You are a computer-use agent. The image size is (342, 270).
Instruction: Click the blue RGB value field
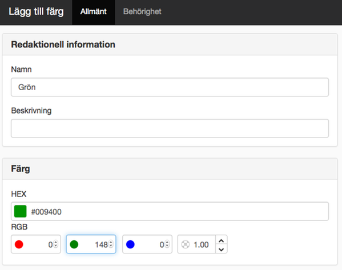[x=147, y=244]
